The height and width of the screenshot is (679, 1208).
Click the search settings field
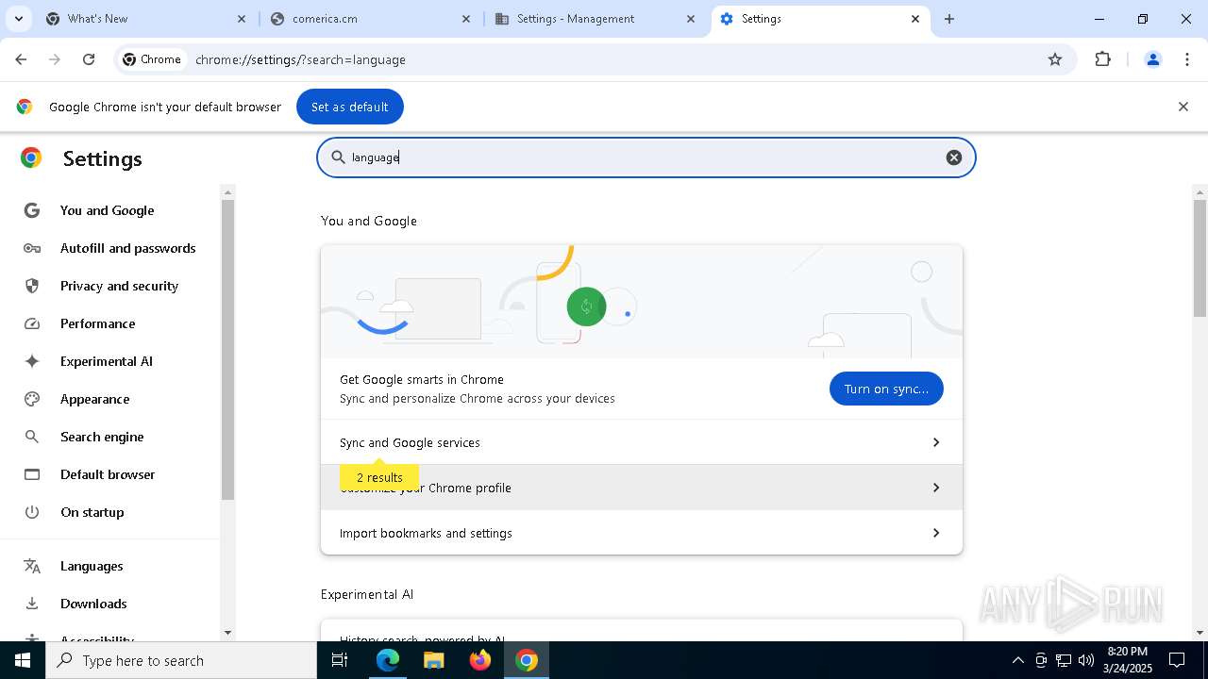(x=646, y=157)
